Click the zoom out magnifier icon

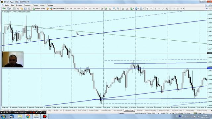(118, 9)
